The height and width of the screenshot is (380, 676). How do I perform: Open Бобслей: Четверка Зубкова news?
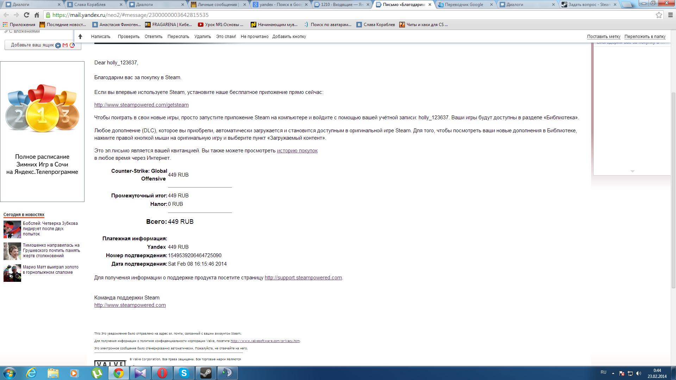50,229
